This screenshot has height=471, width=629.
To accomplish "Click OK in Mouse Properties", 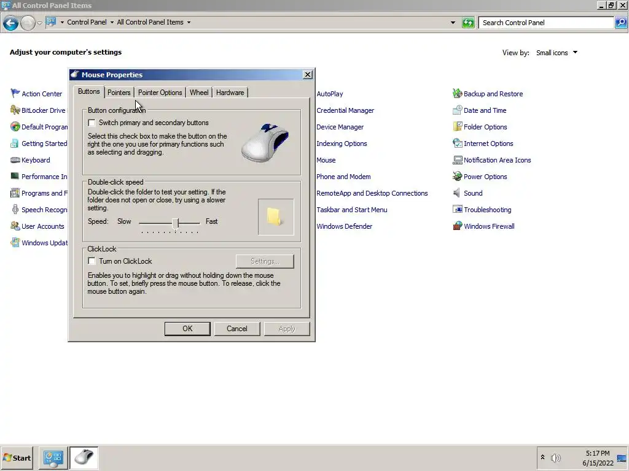I will click(187, 329).
